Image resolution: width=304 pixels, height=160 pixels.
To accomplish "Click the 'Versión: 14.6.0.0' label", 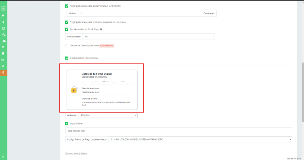I will (x=294, y=159).
